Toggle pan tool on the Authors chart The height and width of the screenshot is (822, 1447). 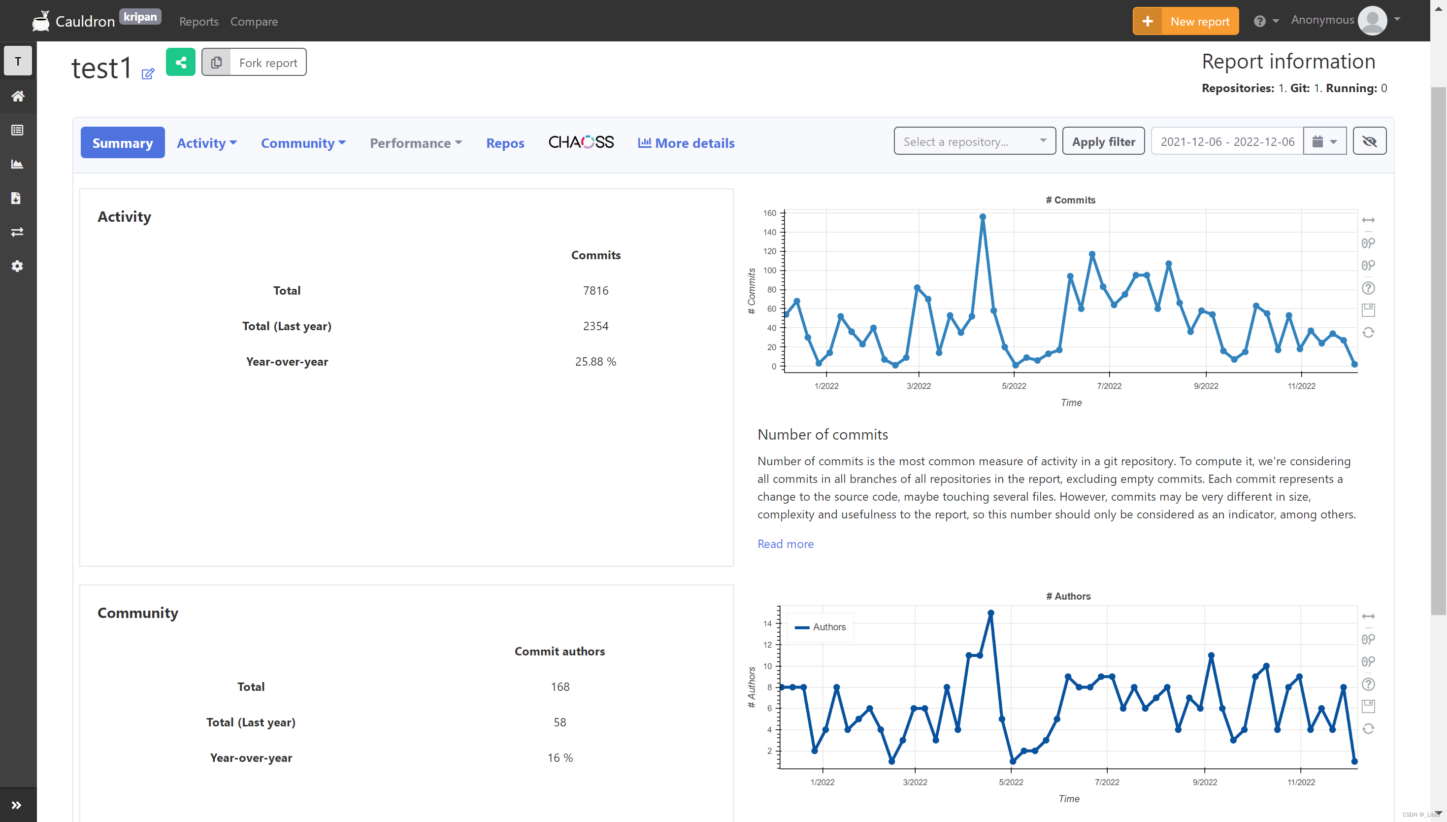(x=1368, y=616)
